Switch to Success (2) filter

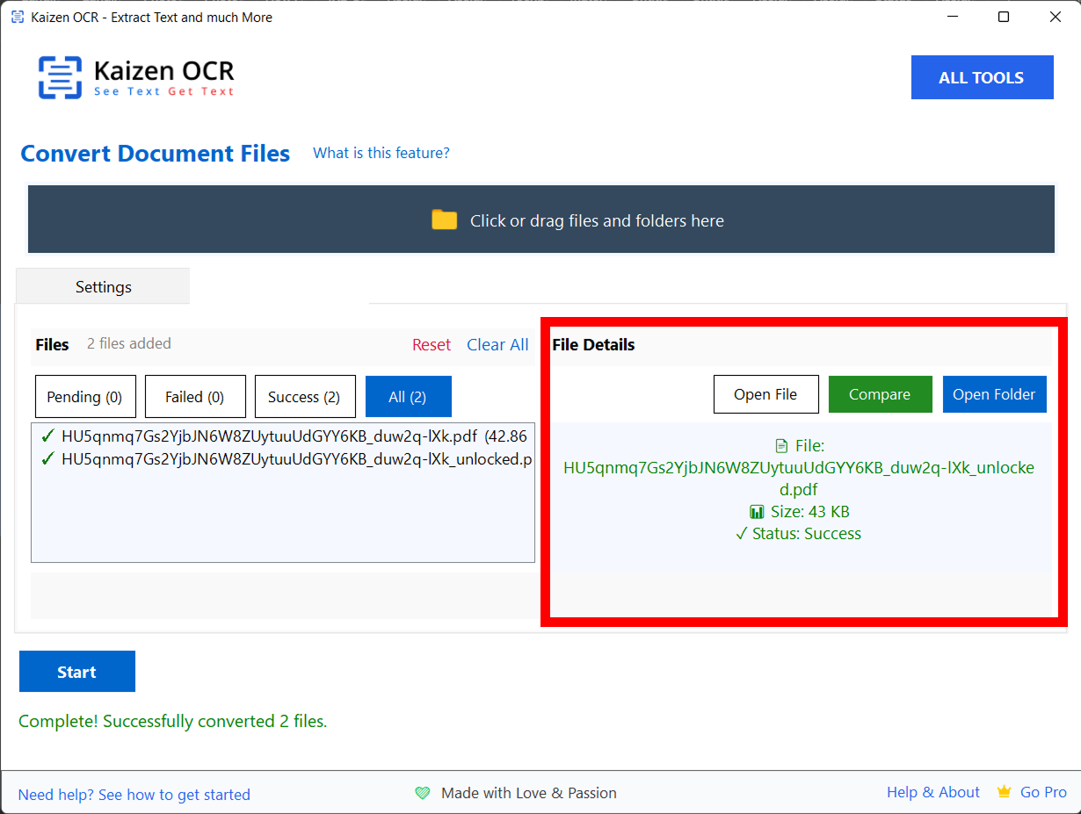[x=304, y=397]
